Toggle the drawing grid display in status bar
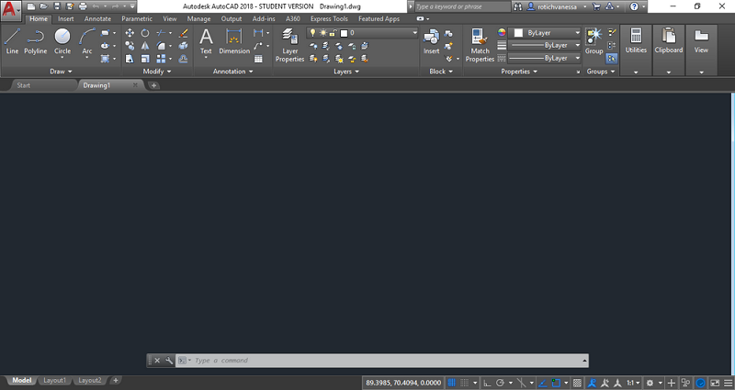Viewport: 735px width, 390px height. [451, 382]
